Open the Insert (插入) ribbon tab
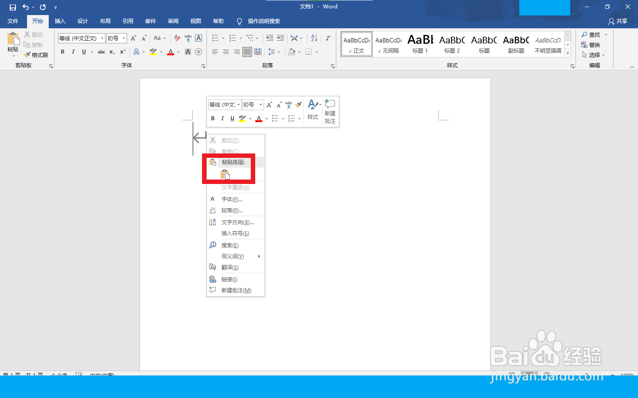 60,21
